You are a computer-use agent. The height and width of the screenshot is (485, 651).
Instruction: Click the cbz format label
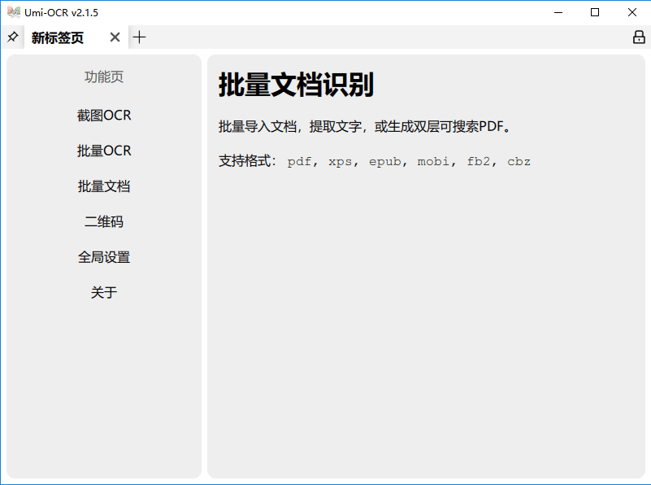point(519,161)
